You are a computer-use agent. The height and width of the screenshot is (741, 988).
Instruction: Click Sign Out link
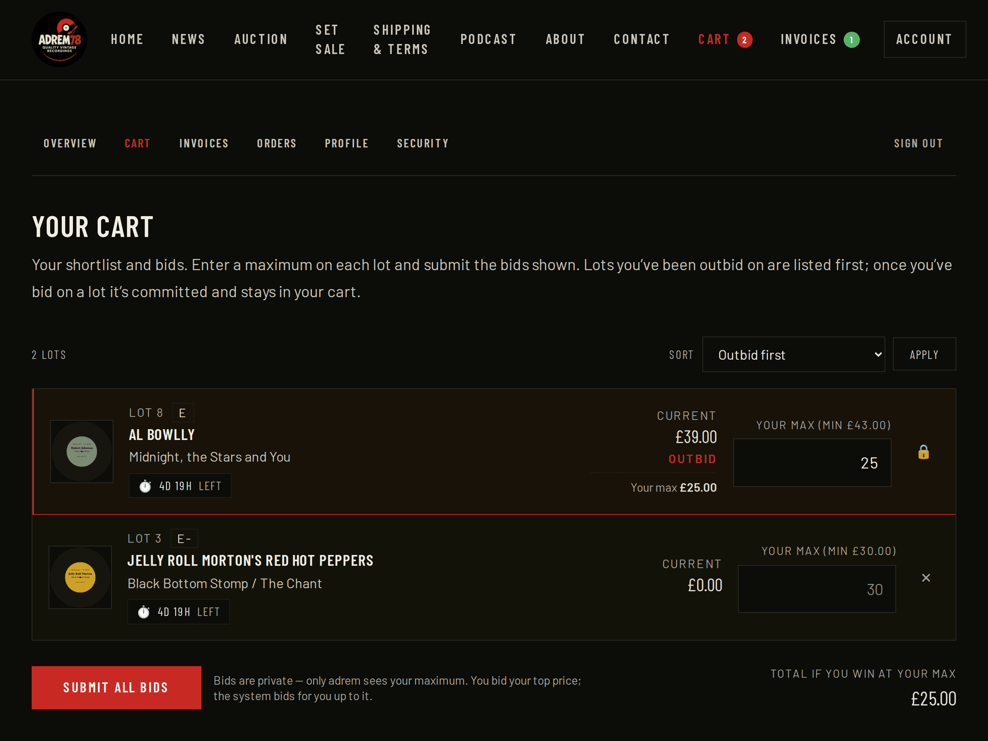point(918,144)
